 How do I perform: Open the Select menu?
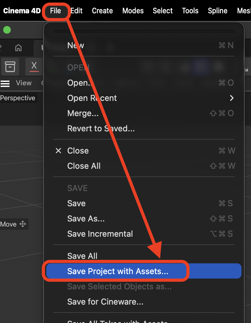163,11
